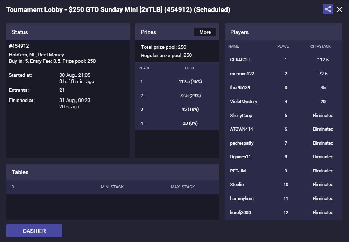The width and height of the screenshot is (349, 242).
Task: Click the Tables ID column header
Action: (12, 187)
